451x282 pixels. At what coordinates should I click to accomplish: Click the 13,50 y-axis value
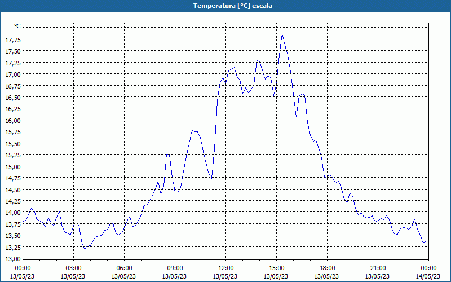point(13,236)
